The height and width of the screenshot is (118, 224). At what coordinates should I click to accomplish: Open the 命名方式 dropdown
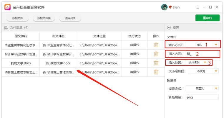pos(202,45)
